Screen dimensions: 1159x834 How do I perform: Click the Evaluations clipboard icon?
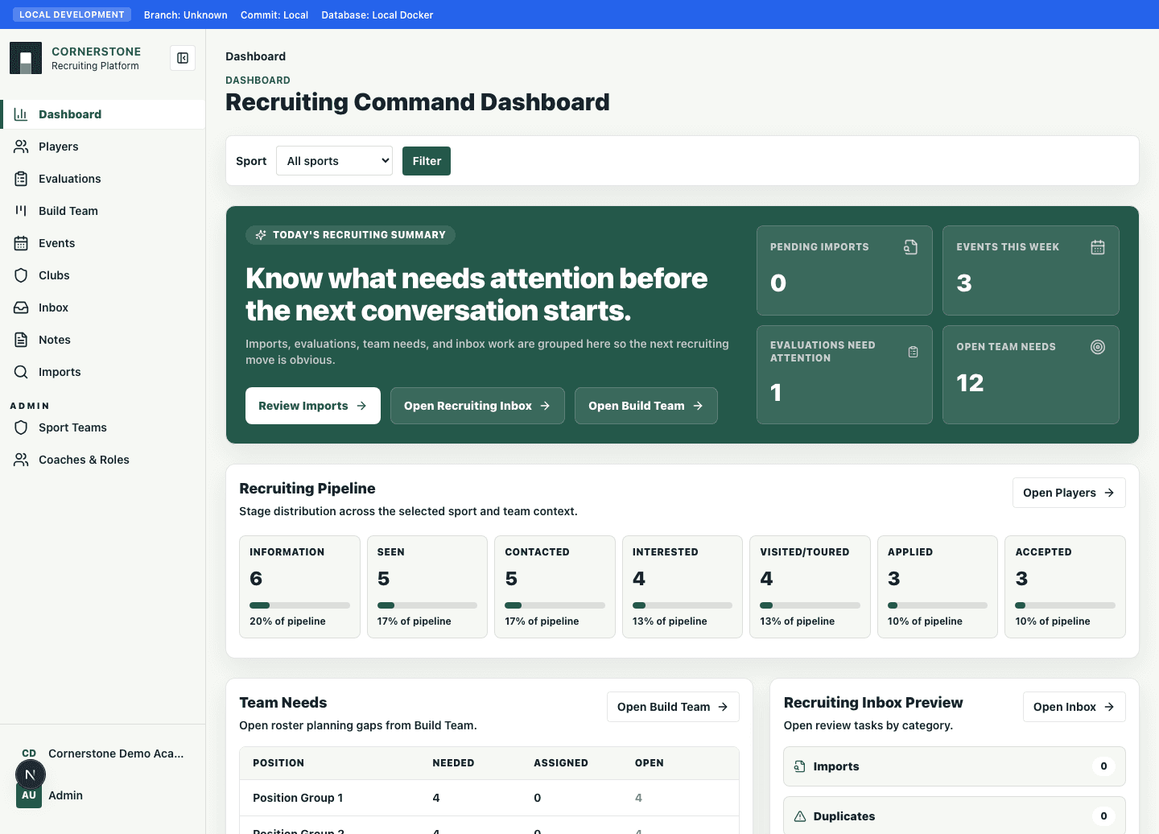tap(21, 179)
